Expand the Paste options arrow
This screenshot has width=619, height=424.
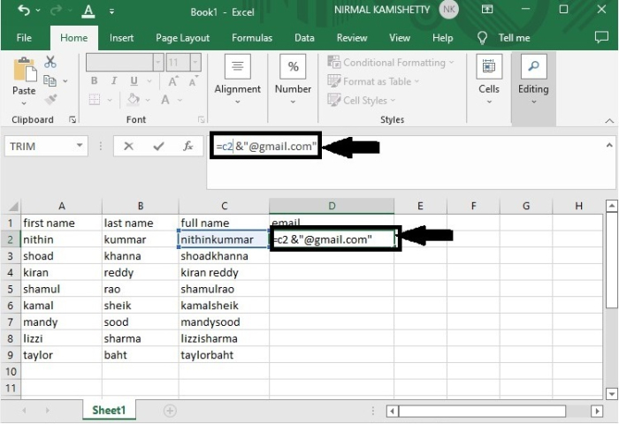click(x=24, y=103)
